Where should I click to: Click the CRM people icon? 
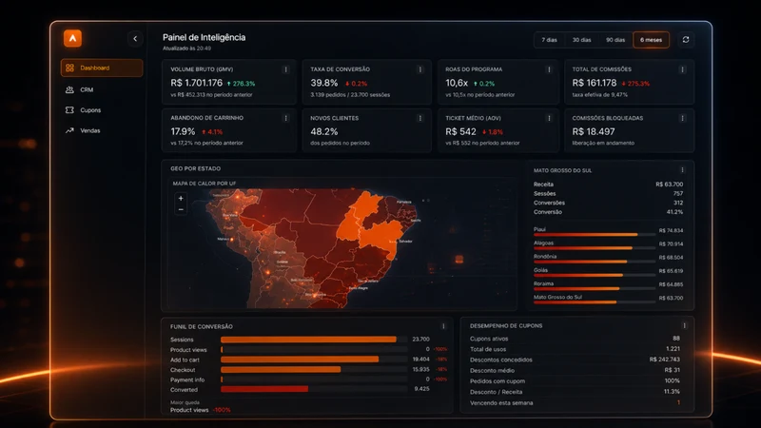pos(69,89)
